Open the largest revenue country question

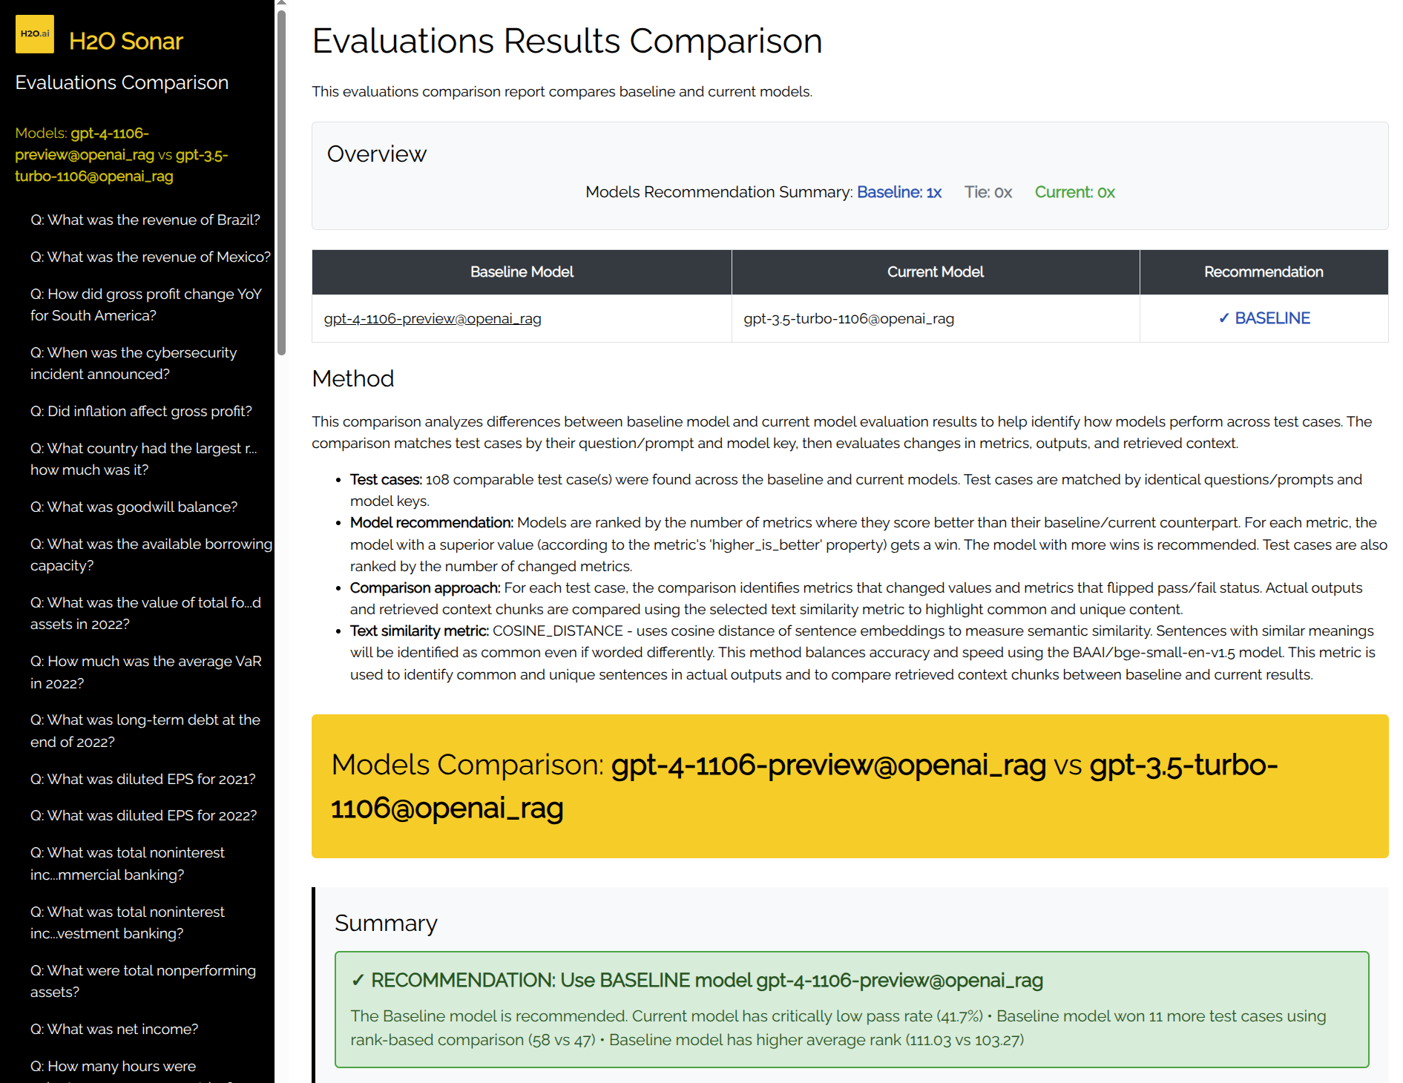click(x=144, y=459)
